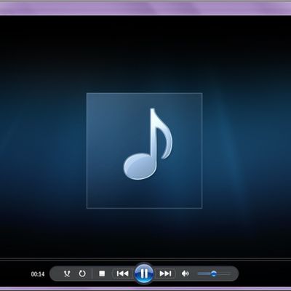Screen dimensions: 291x291
Task: Mute the sound with the speaker icon
Action: point(185,274)
